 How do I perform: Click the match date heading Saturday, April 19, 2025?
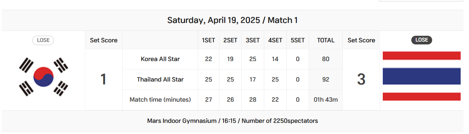213,20
